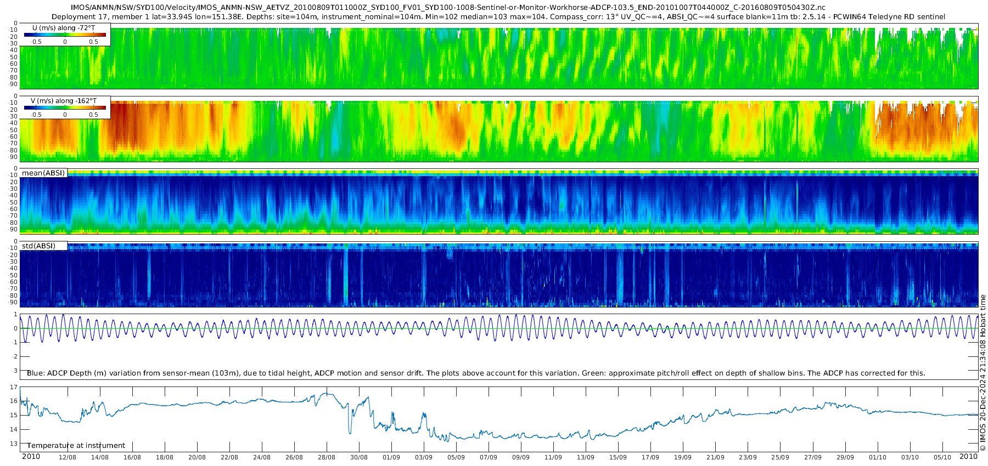
Task: Click the 12/08 date tick label
Action: coord(68,458)
